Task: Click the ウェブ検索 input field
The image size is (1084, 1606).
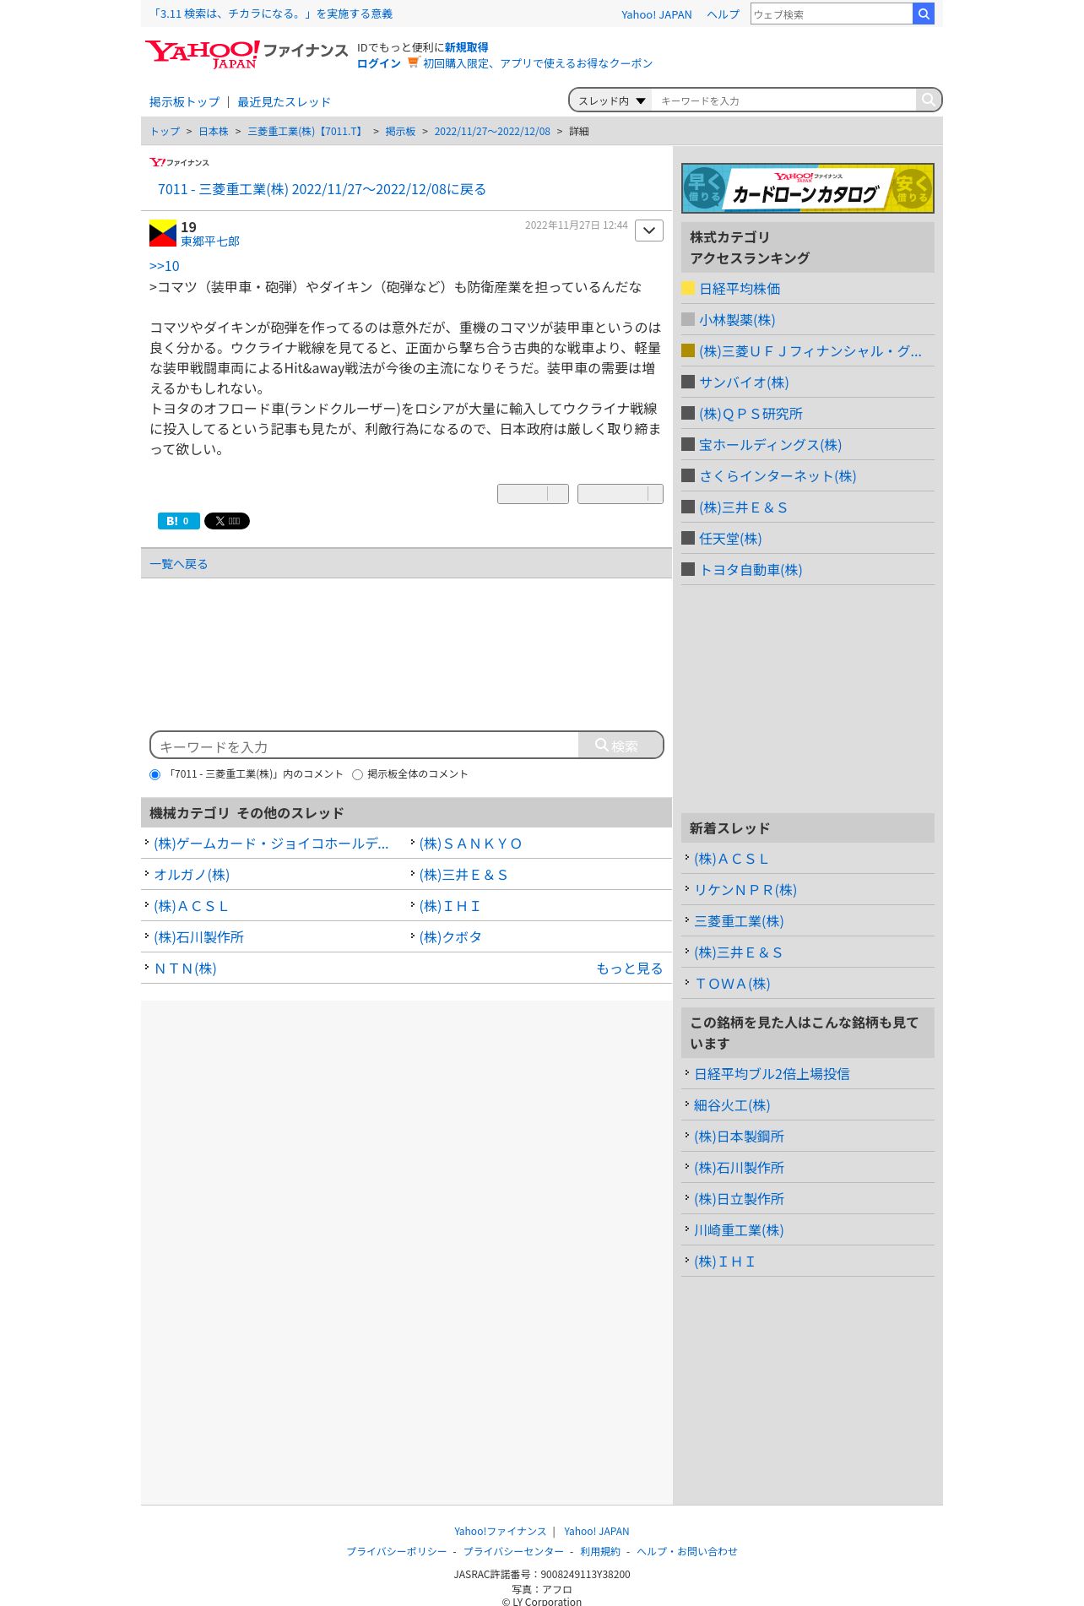Action: point(832,14)
